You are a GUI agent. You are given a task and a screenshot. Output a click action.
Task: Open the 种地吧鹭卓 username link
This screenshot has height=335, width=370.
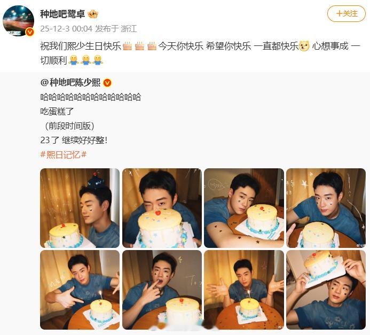[62, 14]
